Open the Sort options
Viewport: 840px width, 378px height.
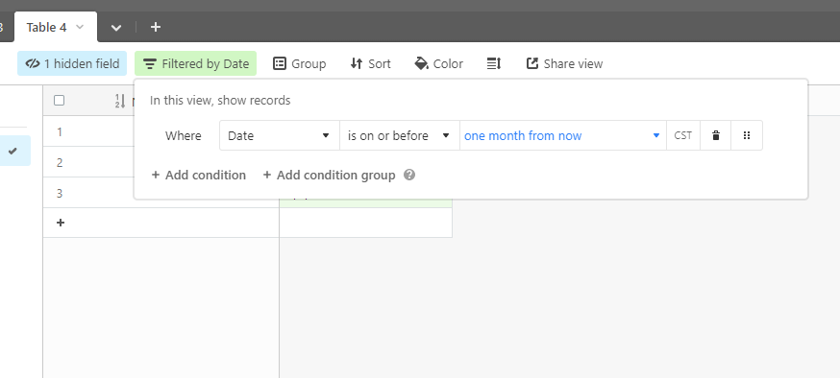(x=370, y=63)
